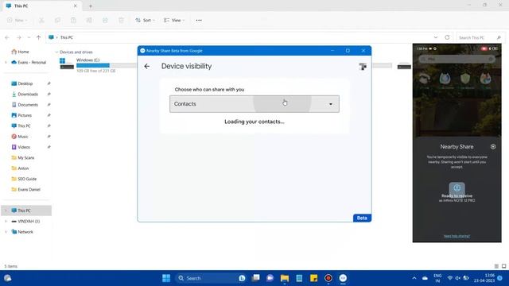Expand the This PC tree node
The width and height of the screenshot is (509, 286).
coord(6,211)
